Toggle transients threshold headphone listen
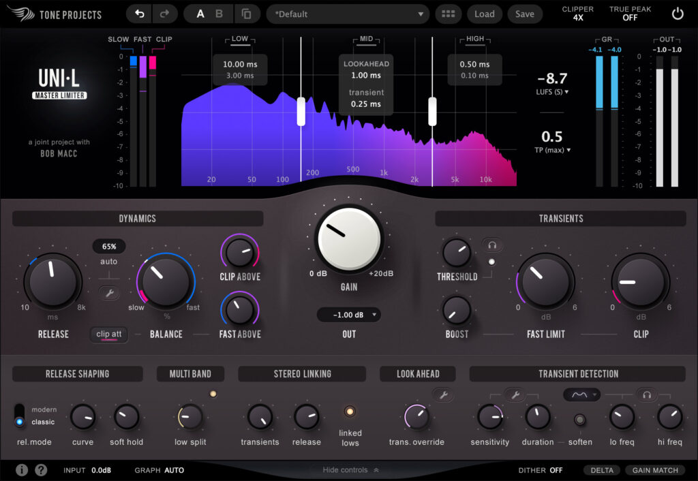Image resolution: width=698 pixels, height=481 pixels. 492,245
